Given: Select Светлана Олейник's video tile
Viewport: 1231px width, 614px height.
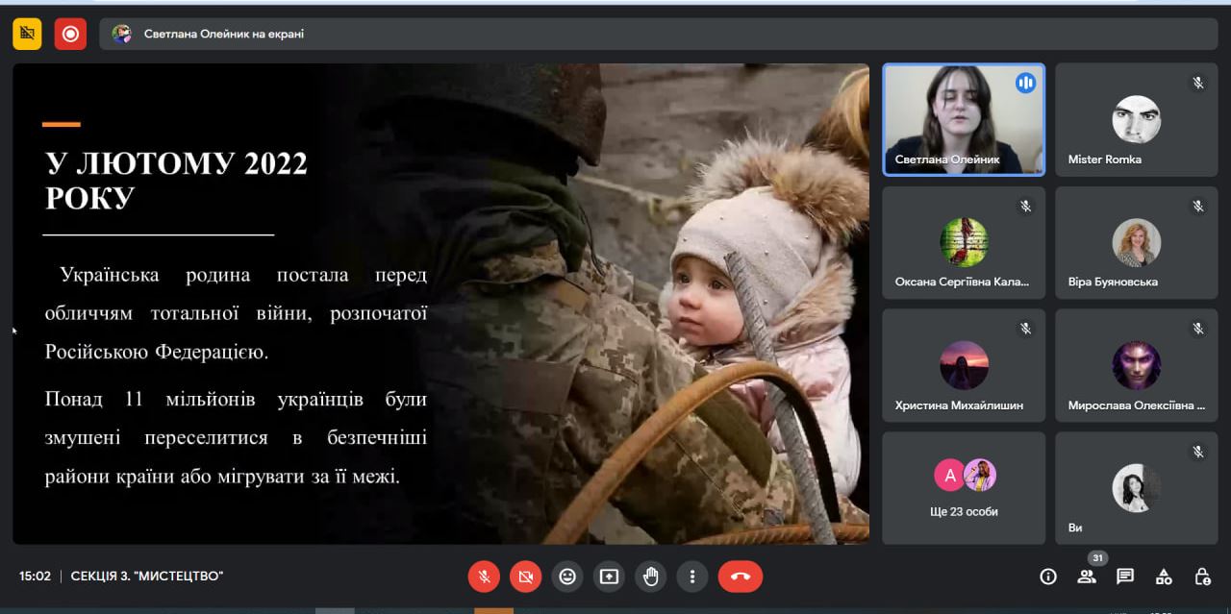Looking at the screenshot, I should pyautogui.click(x=964, y=119).
